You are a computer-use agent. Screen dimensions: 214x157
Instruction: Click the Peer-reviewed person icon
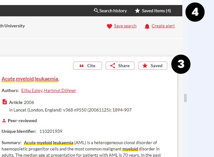(4, 121)
